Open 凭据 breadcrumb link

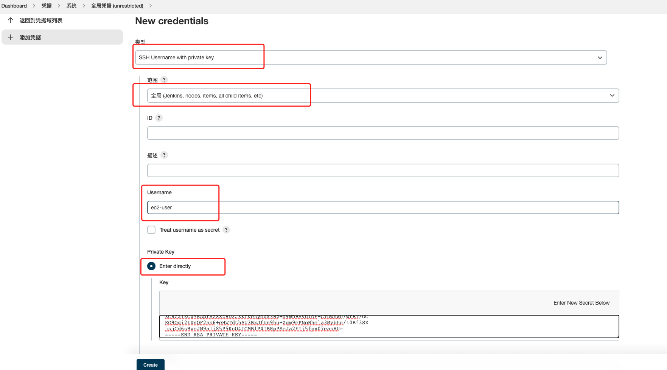pyautogui.click(x=47, y=6)
